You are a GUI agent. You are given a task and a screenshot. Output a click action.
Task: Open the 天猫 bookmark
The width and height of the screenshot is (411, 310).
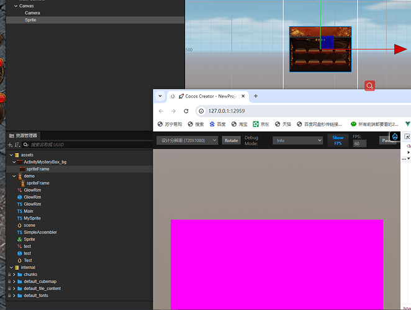pyautogui.click(x=283, y=124)
